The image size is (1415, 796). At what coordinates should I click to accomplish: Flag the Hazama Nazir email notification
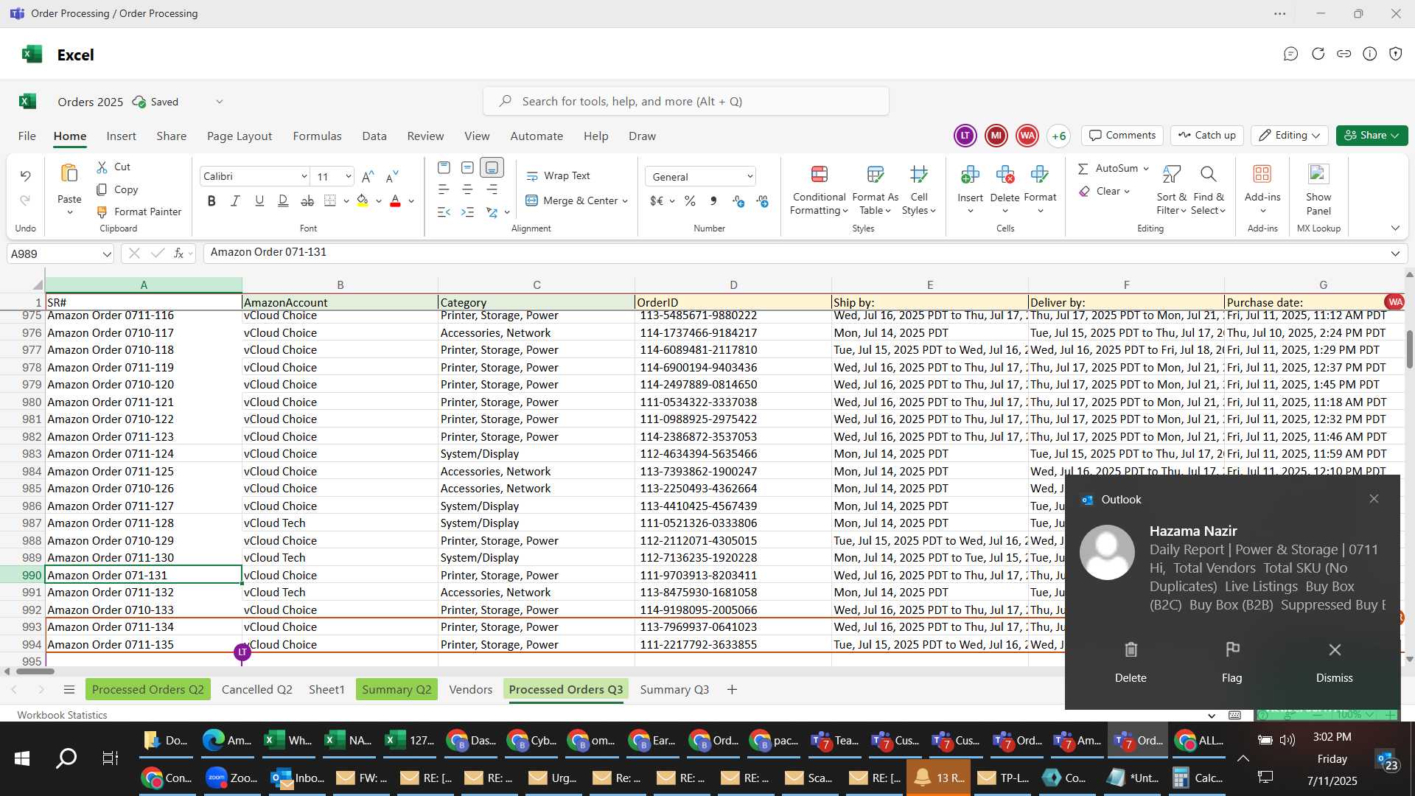pos(1231,661)
